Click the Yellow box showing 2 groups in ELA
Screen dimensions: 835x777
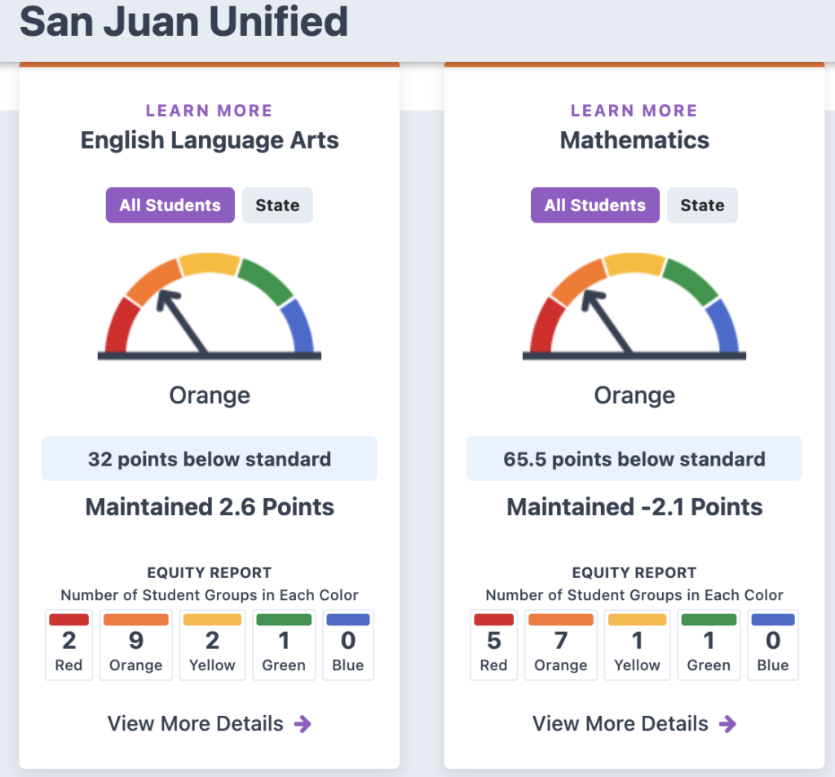(x=212, y=644)
